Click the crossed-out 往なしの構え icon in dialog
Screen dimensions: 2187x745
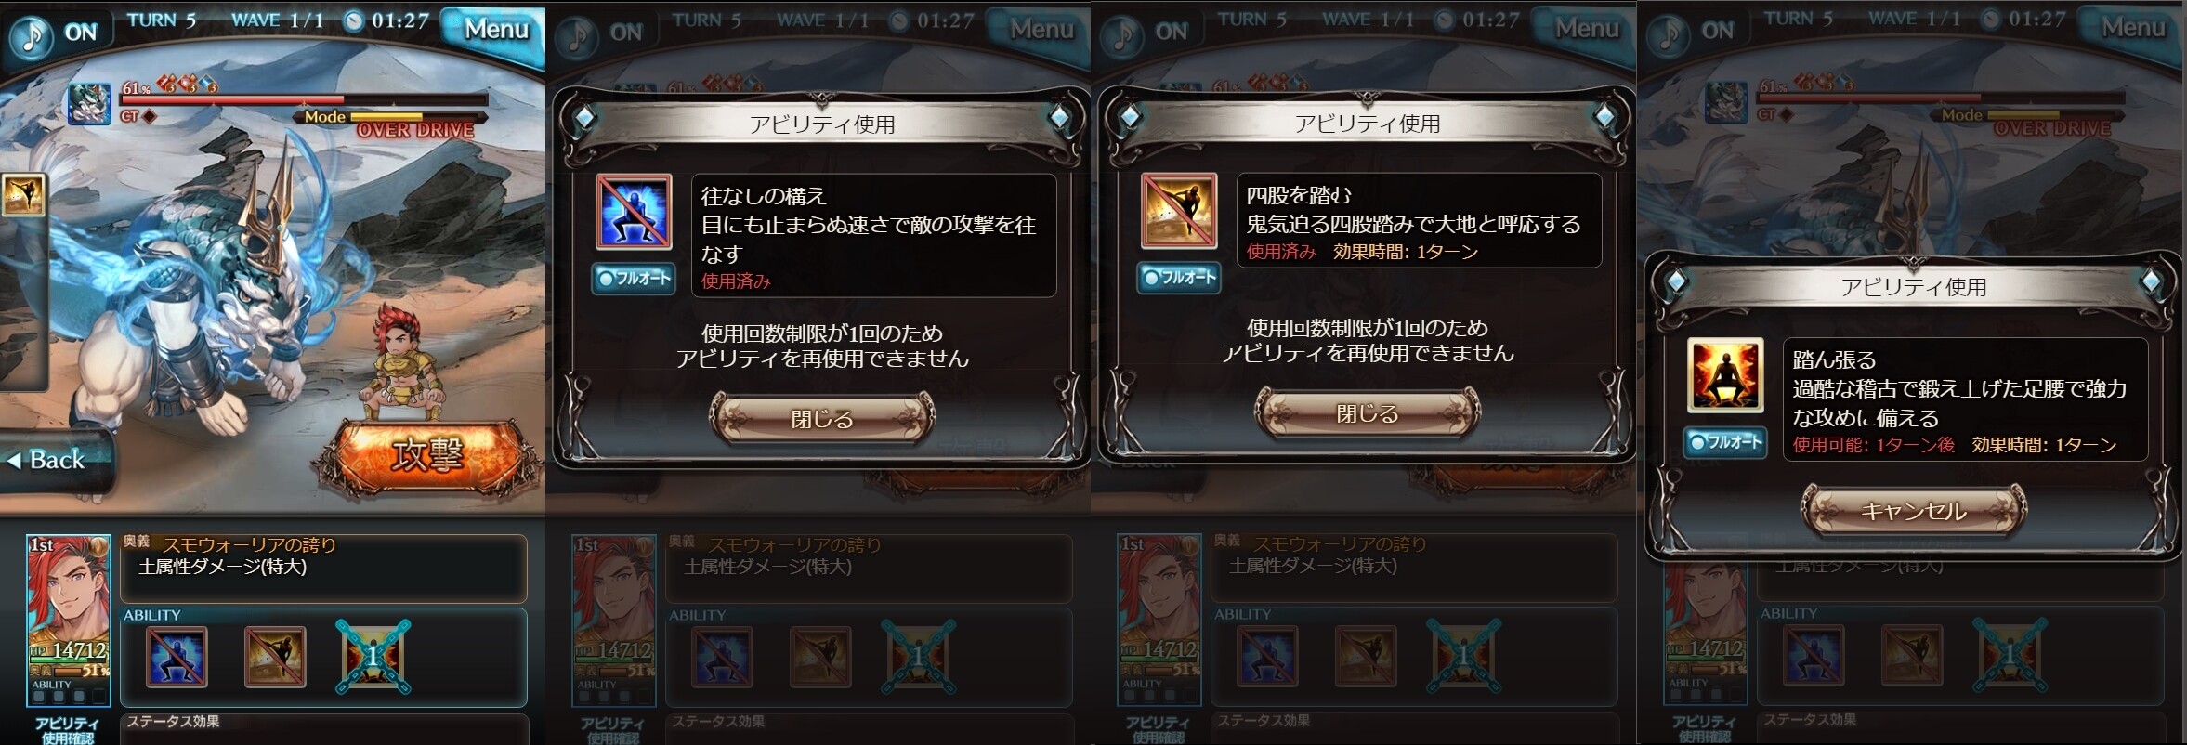coord(634,212)
